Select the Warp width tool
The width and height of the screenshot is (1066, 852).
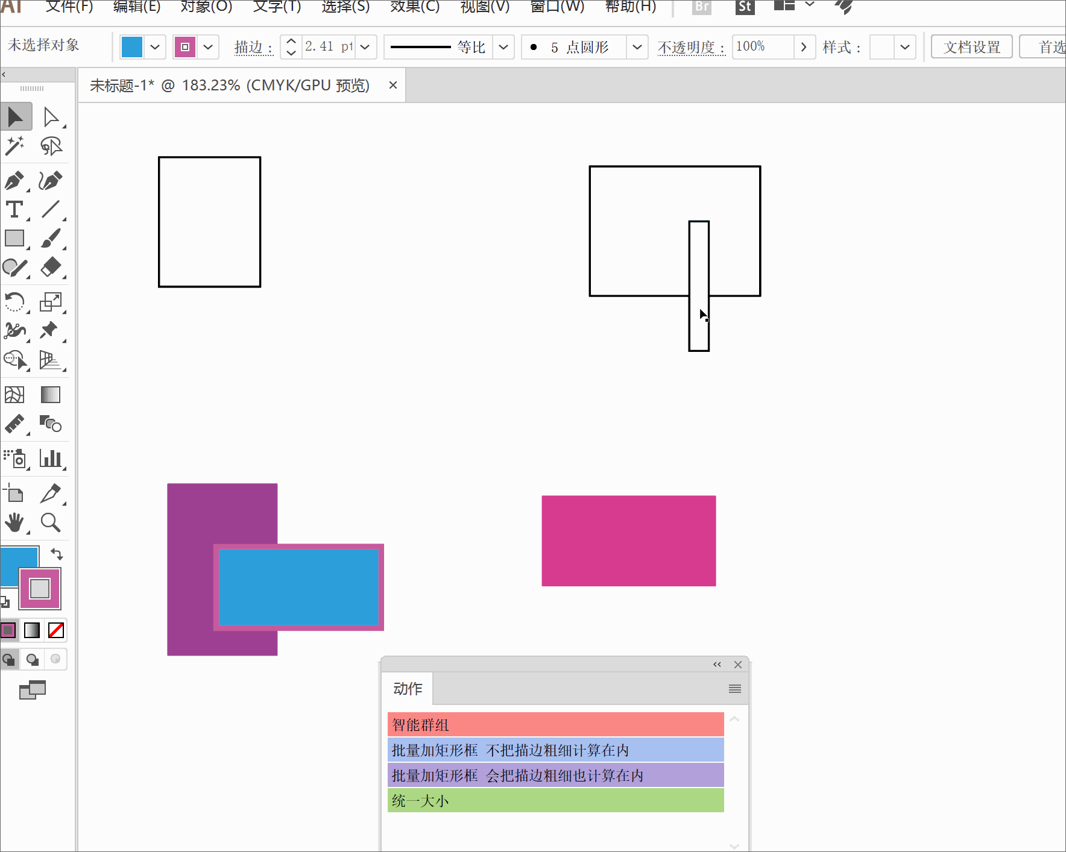point(16,330)
